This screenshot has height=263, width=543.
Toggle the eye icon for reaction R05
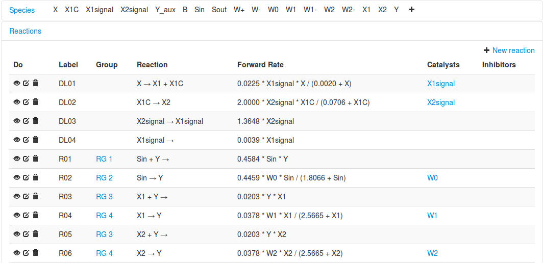(x=17, y=234)
